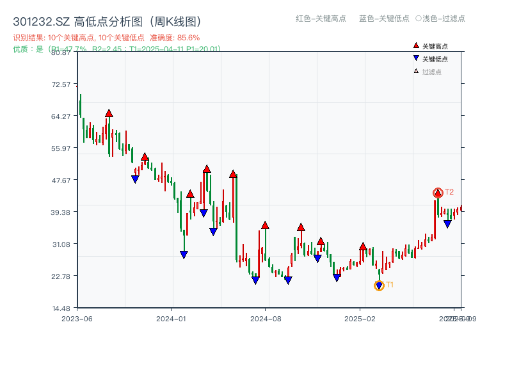Click the chart title 301232.SZ 高低点分析图
Image resolution: width=512 pixels, height=384 pixels.
click(106, 20)
